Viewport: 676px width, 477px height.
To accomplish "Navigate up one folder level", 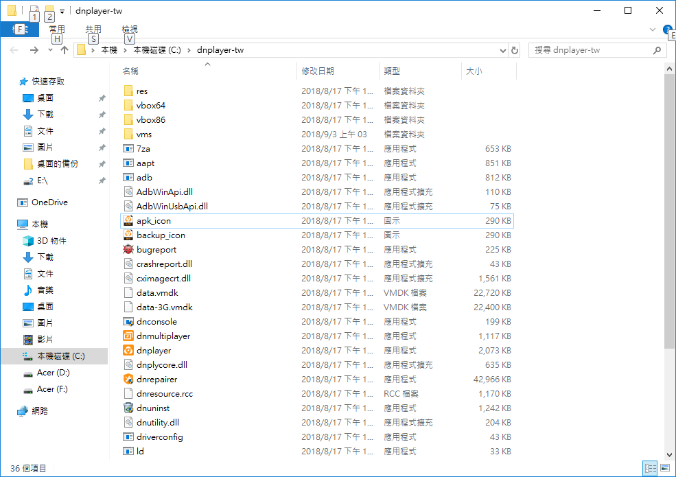I will [x=64, y=49].
